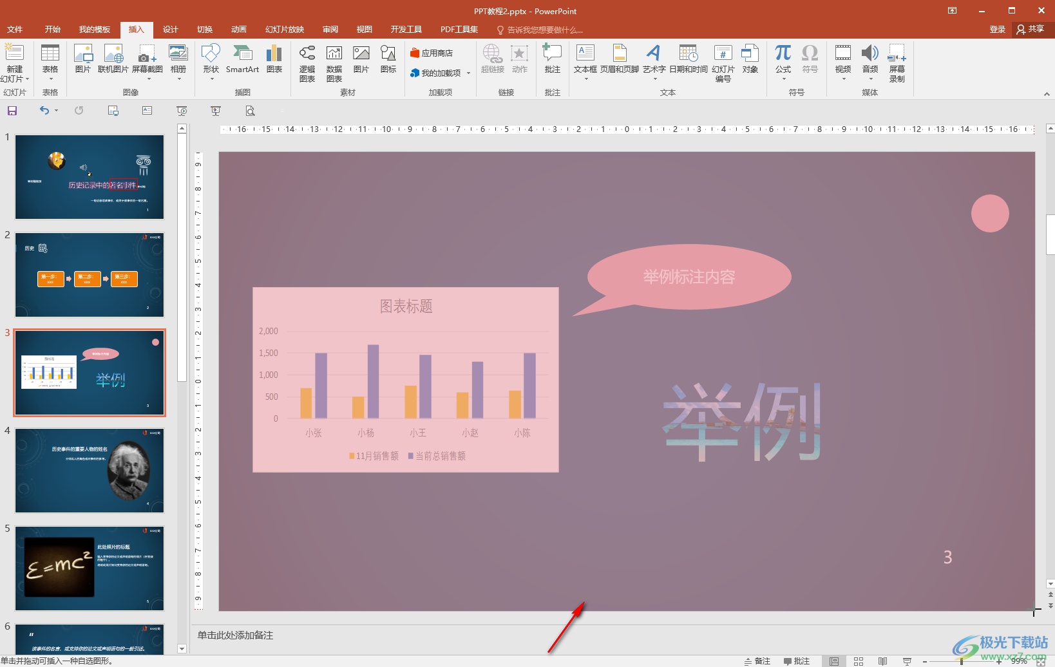Screen dimensions: 1055x667
Task: Switch to the 动画 animations tab
Action: [x=239, y=30]
